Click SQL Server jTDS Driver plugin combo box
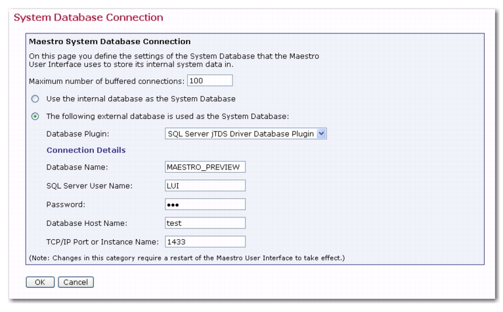 tap(246, 133)
